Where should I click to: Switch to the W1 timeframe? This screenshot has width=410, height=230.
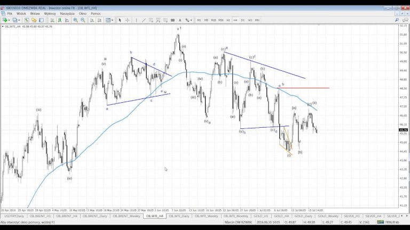pos(250,20)
